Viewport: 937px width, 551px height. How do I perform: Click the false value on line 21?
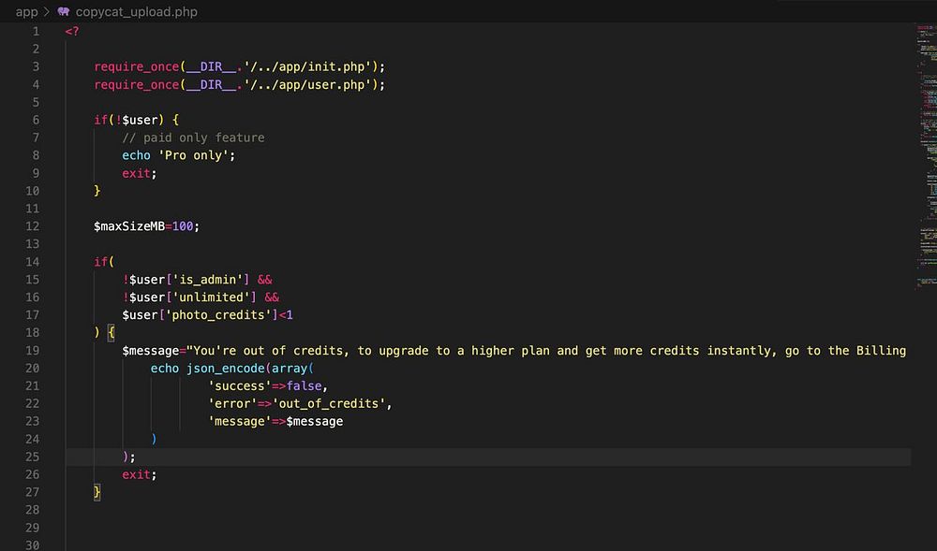tap(304, 385)
